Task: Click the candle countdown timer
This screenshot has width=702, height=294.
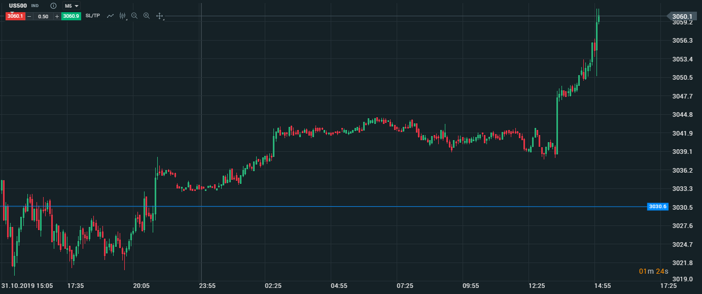Action: point(653,271)
